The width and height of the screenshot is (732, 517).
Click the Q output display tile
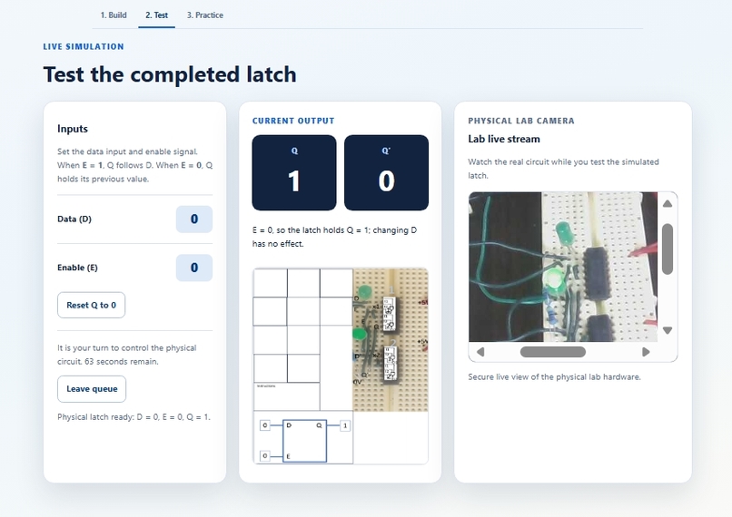coord(294,172)
